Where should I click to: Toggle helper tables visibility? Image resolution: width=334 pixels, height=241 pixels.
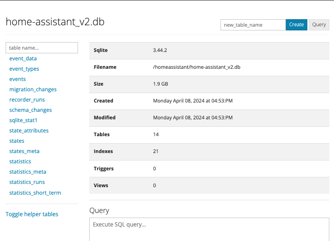[32, 214]
